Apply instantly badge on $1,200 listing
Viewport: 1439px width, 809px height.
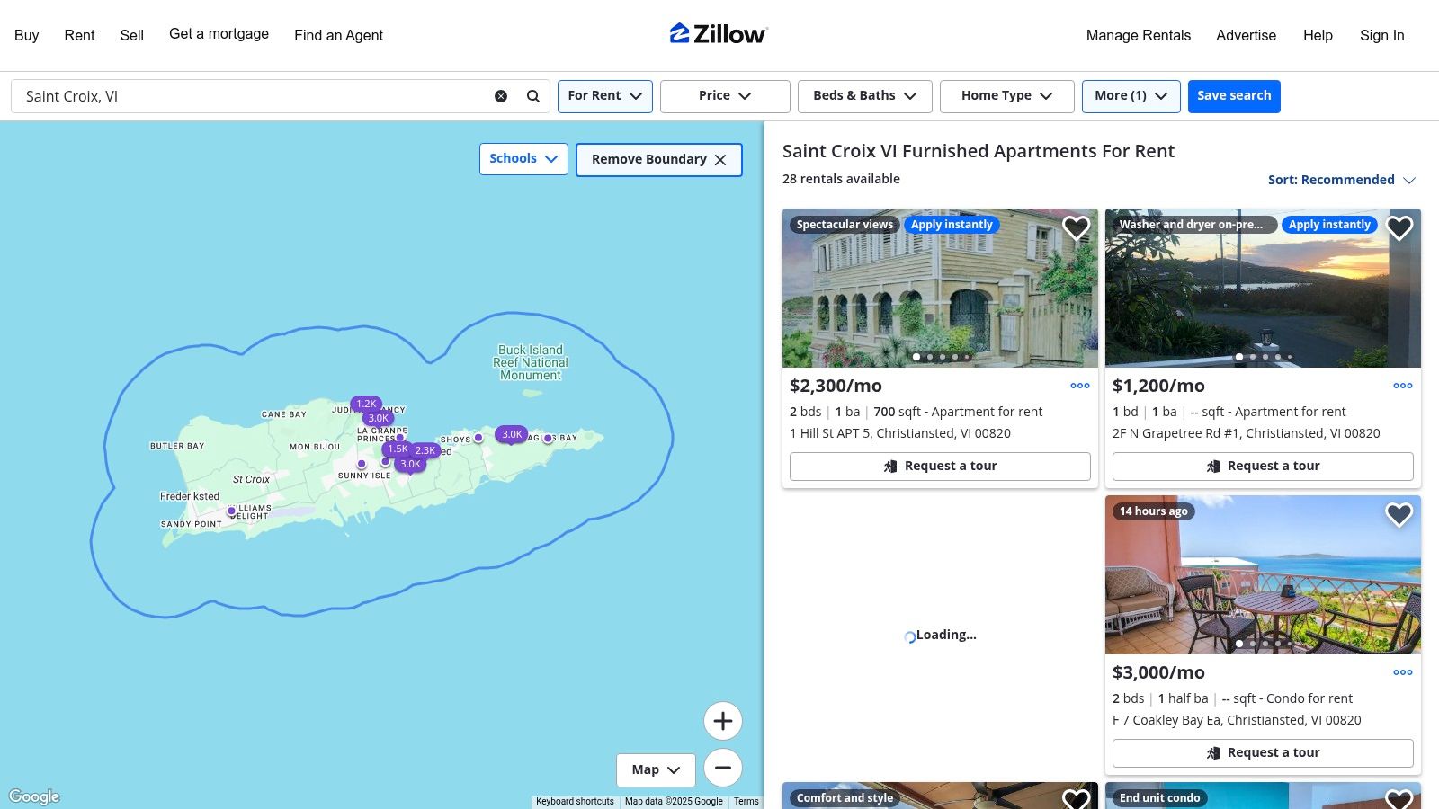(x=1329, y=225)
